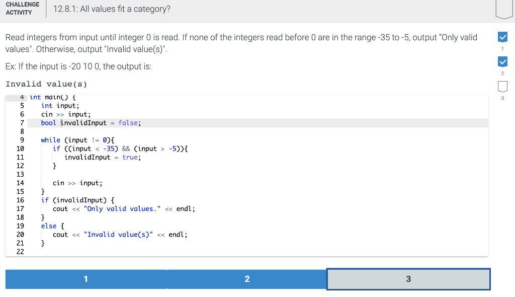Click the blue checkmark badge for step 1

coord(502,36)
